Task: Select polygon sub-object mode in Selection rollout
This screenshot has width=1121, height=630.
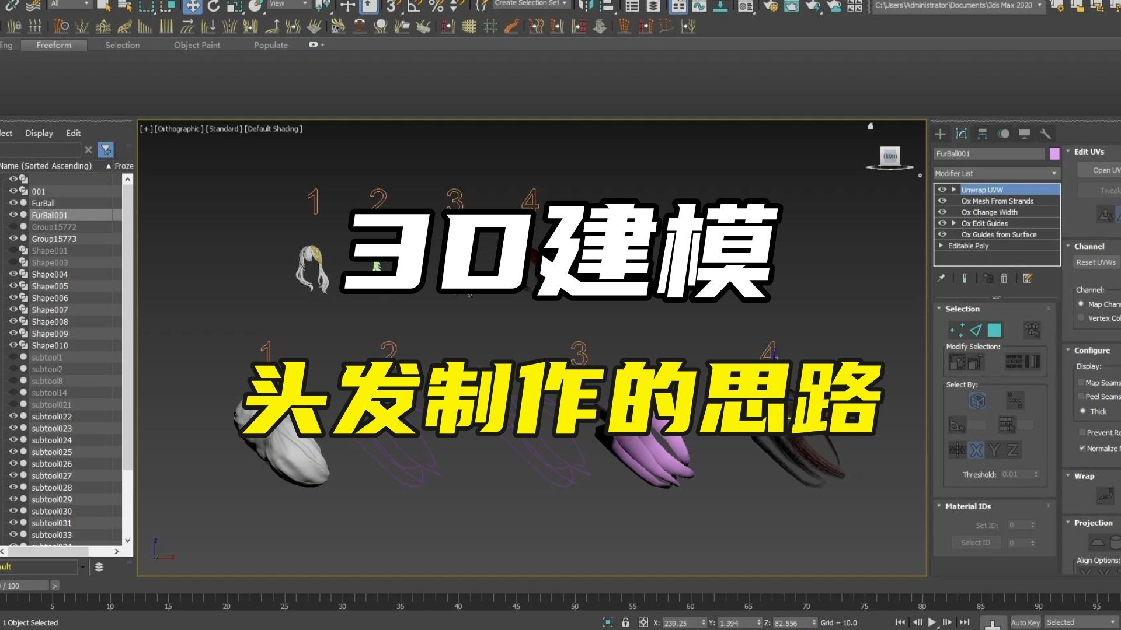Action: [993, 329]
